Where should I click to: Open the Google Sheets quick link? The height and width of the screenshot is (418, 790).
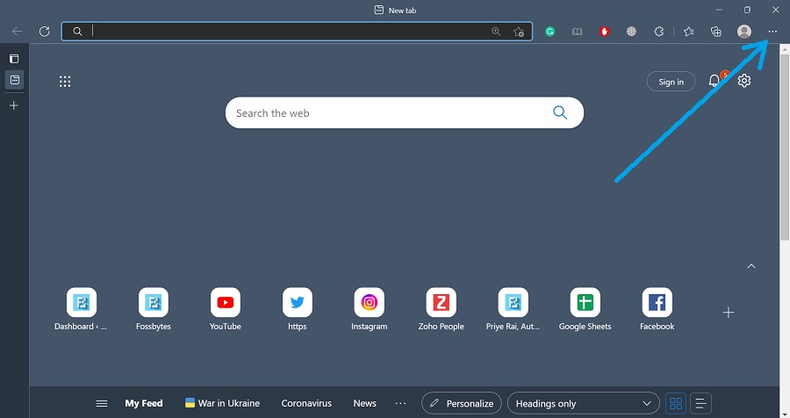click(x=585, y=309)
